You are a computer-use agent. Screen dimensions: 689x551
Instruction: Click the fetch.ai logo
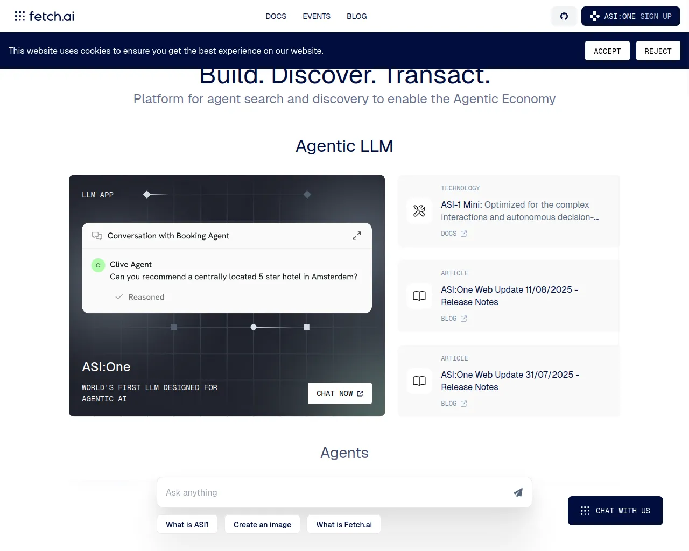(x=45, y=16)
